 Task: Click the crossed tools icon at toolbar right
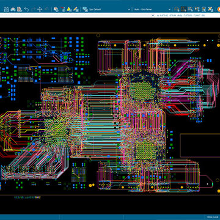(210, 9)
